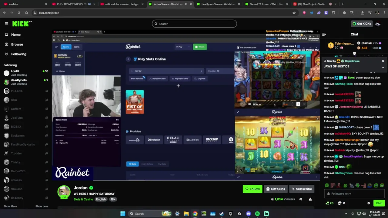Click the 18+ tag

[113, 199]
